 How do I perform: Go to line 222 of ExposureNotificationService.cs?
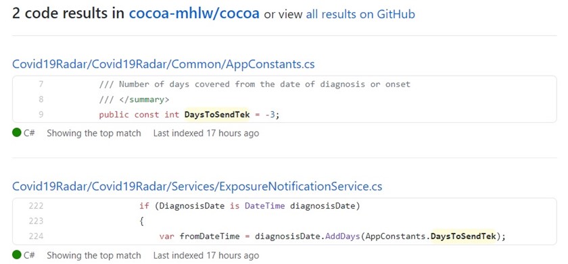36,206
